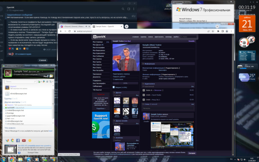Screen dimensions: 259x162
Task: Click Подробнее link in news box
Action: coord(101,109)
